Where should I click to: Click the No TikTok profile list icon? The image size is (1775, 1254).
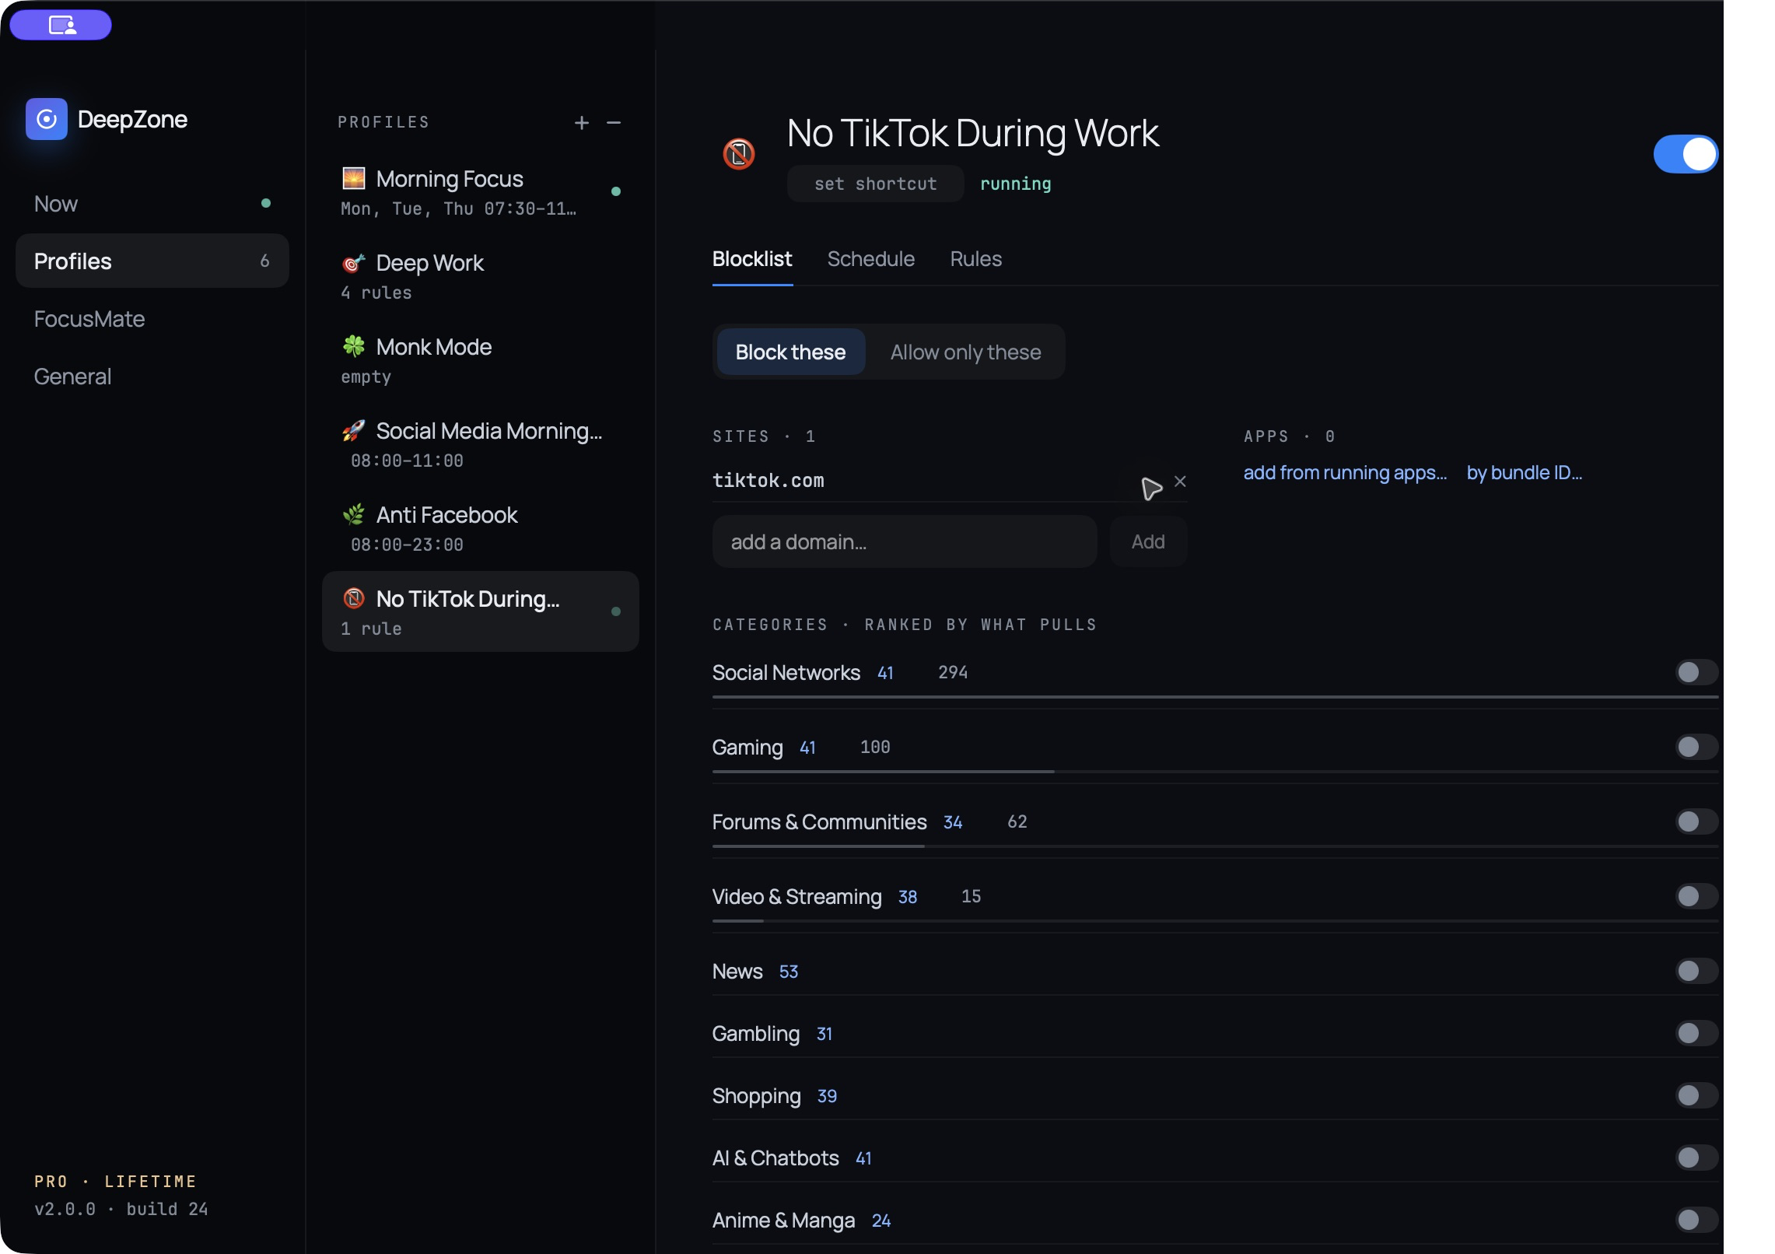click(354, 598)
